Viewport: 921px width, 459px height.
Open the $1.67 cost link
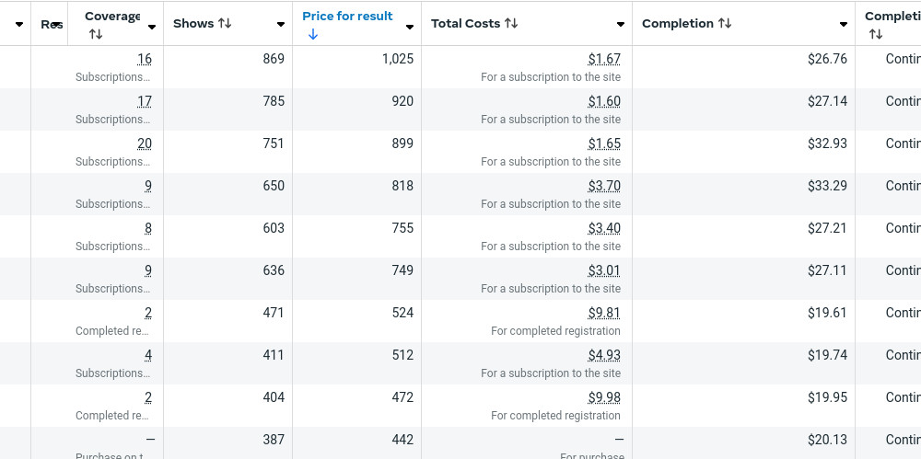(x=604, y=59)
